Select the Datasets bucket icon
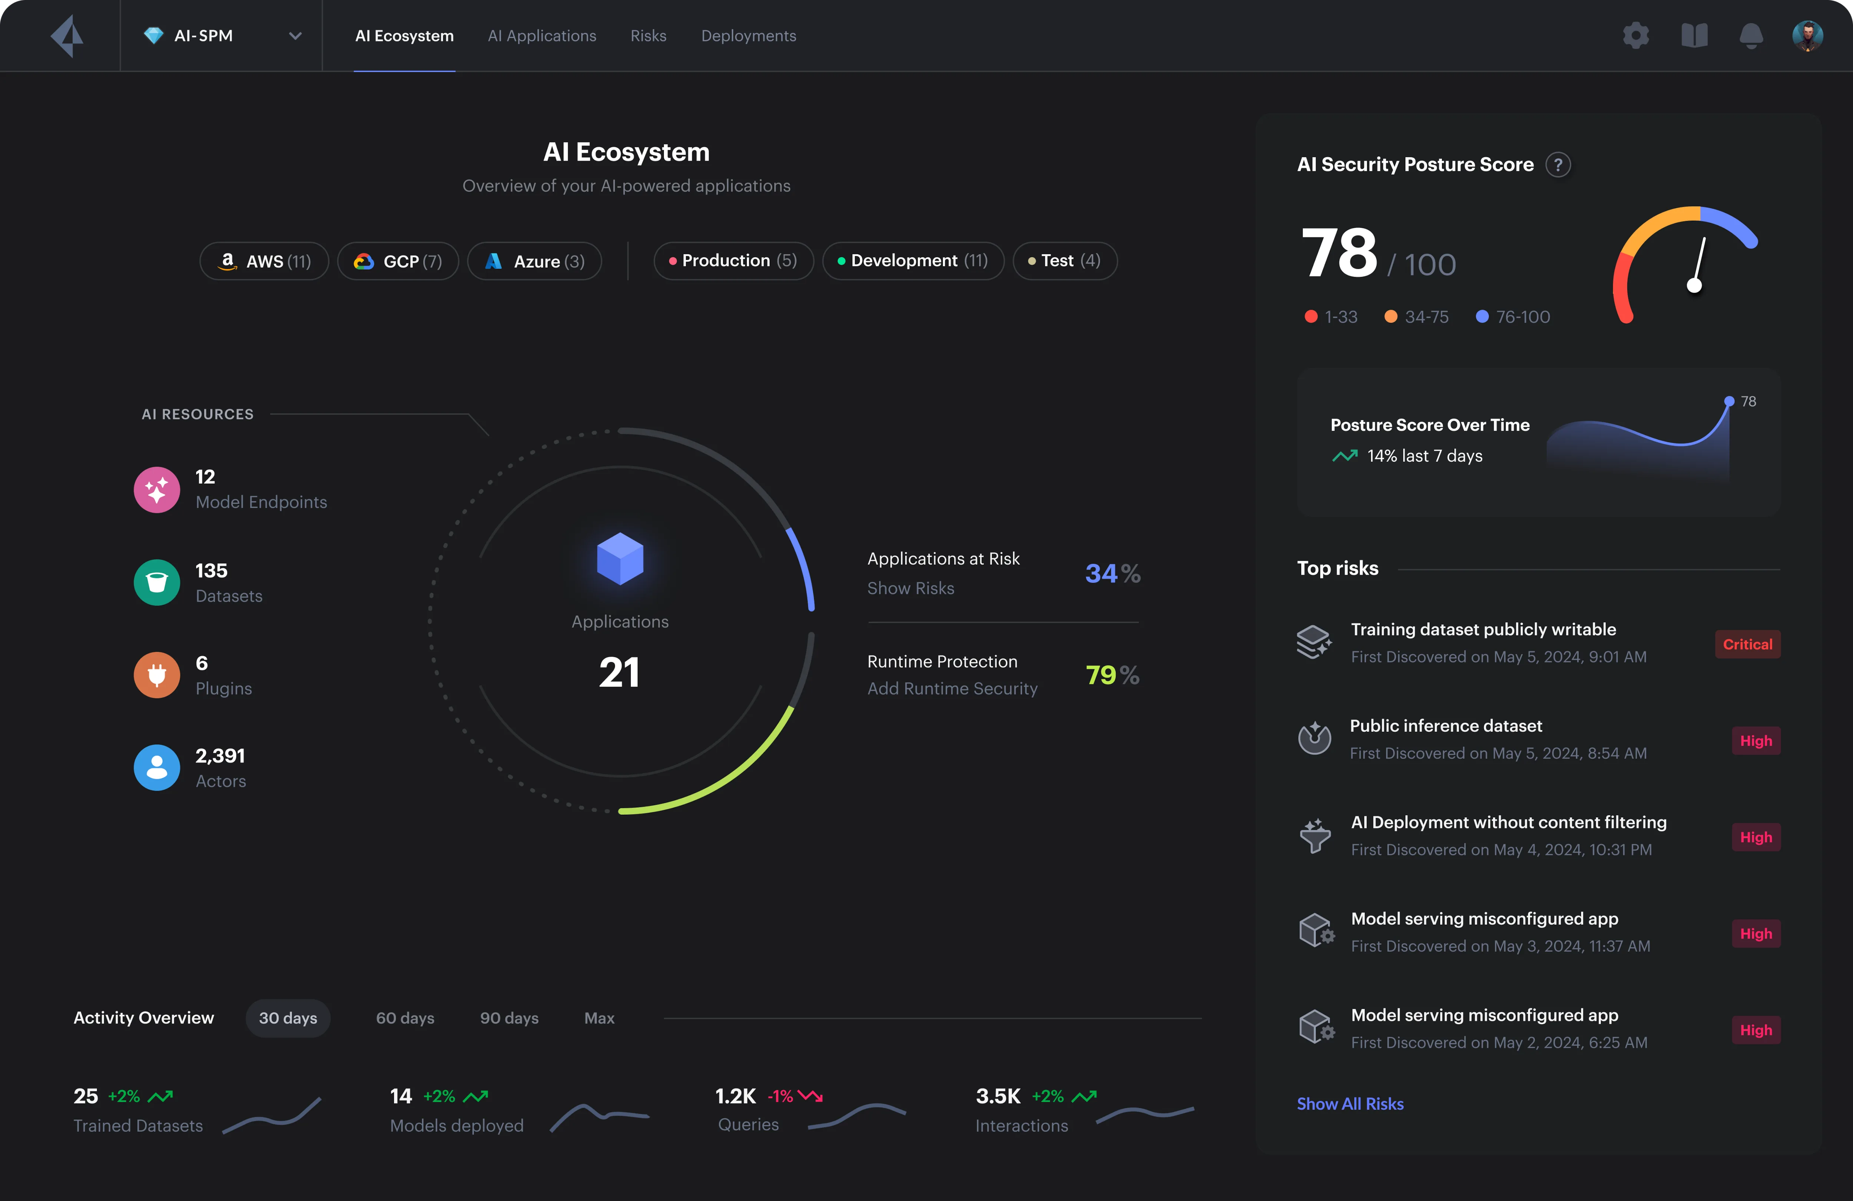 click(156, 582)
